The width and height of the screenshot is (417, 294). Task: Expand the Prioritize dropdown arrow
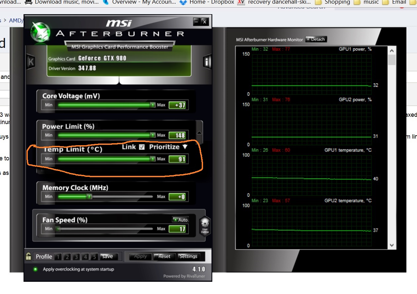tap(185, 147)
